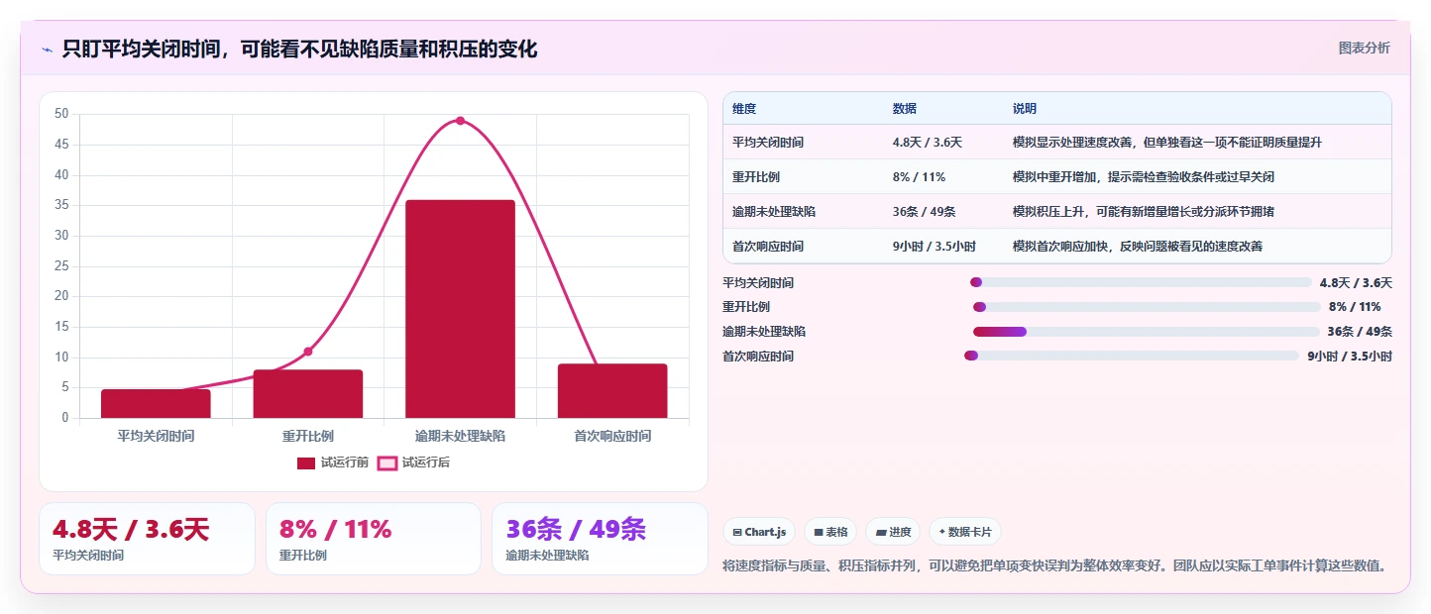This screenshot has width=1431, height=614.
Task: Toggle the 试运行后 legend swatch
Action: 387,462
